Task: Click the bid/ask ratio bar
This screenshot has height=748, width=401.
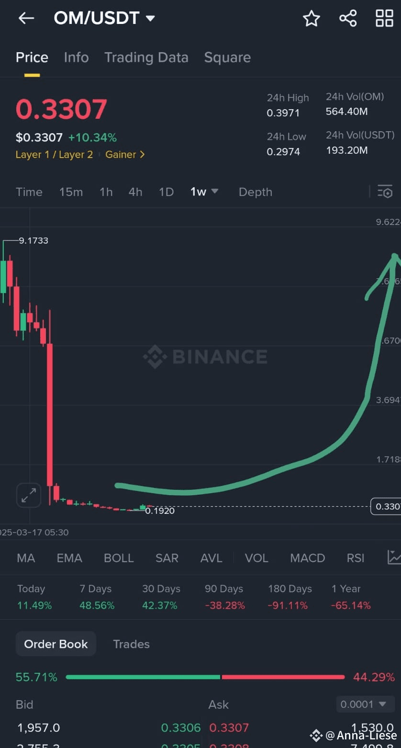Action: (205, 677)
